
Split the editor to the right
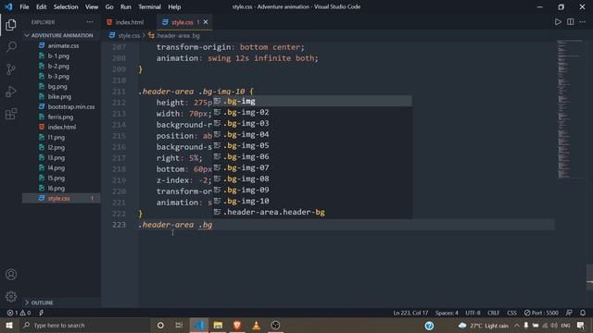[571, 22]
